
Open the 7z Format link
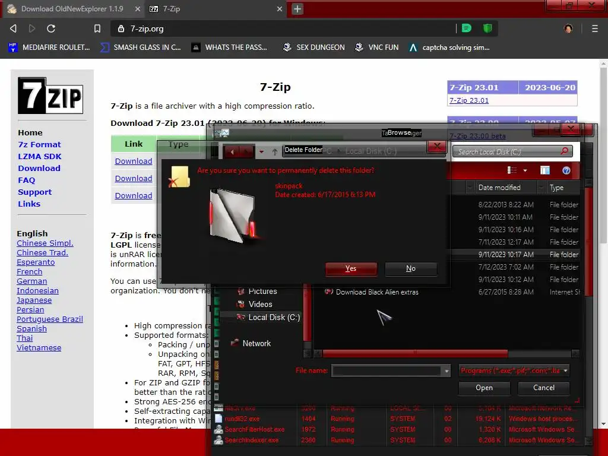click(x=40, y=144)
